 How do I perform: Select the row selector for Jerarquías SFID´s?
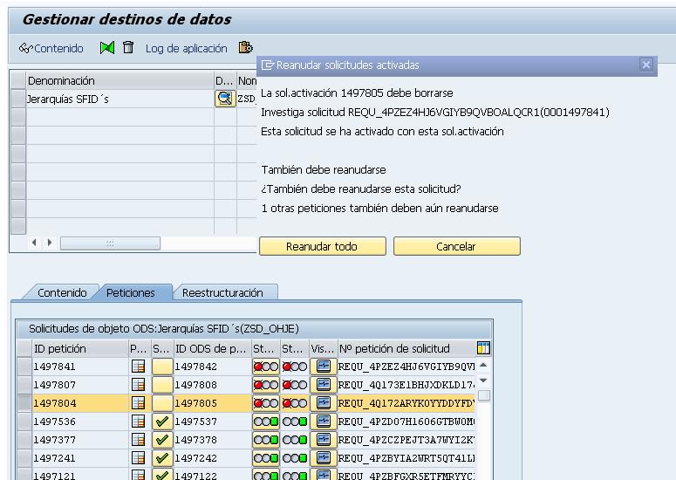click(17, 99)
